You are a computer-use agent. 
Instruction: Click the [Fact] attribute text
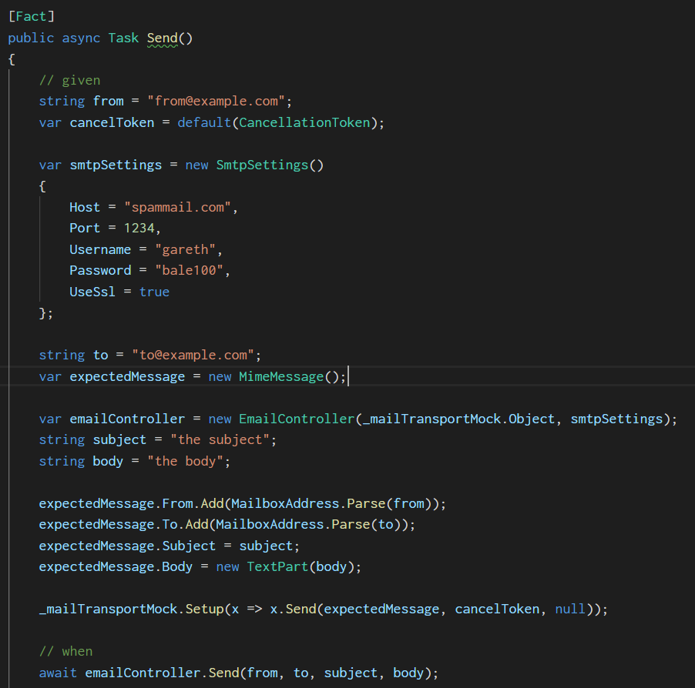point(32,16)
